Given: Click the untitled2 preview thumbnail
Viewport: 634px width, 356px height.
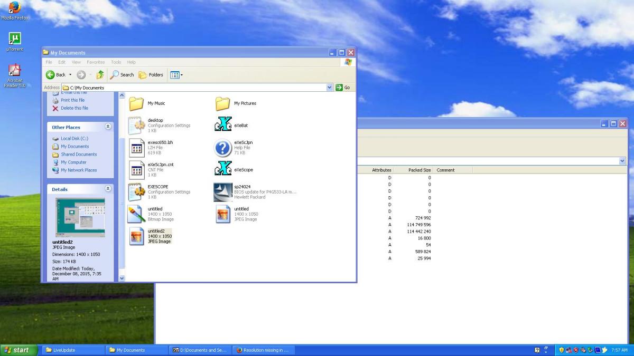Looking at the screenshot, I should pyautogui.click(x=80, y=217).
